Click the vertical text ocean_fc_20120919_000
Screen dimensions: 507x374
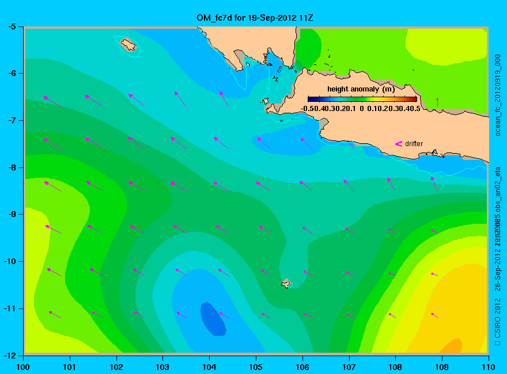click(498, 96)
